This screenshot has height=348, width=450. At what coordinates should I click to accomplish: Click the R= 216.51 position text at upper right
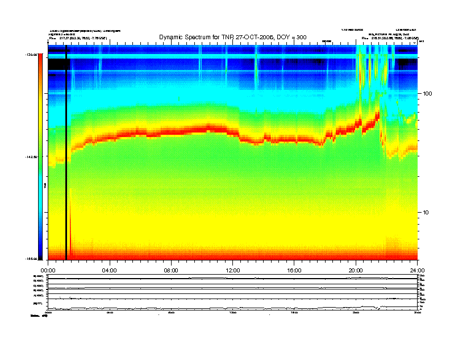click(390, 38)
